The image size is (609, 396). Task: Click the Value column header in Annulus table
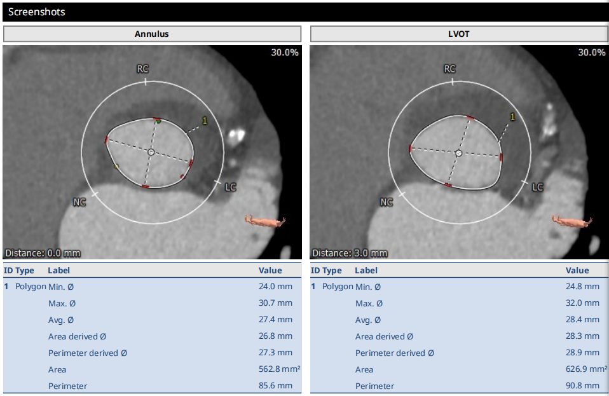[270, 270]
